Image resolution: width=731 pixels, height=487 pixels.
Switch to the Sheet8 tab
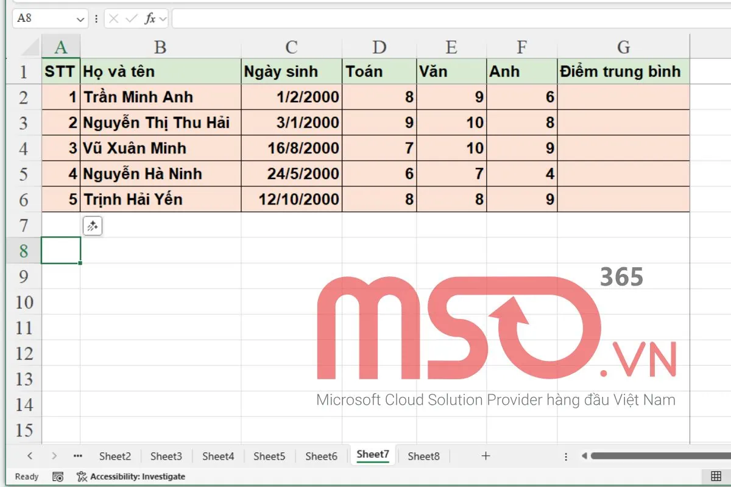point(423,455)
